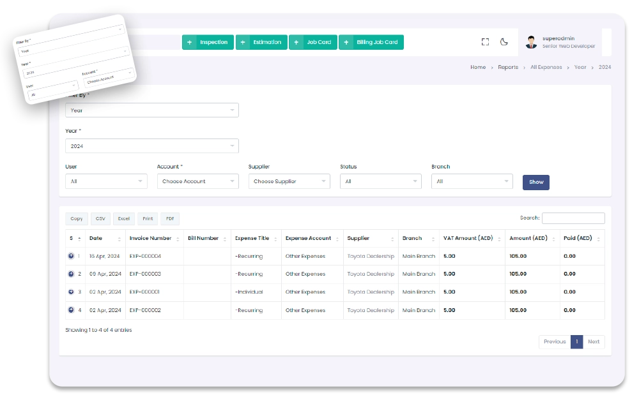Sort table by Date column
The image size is (639, 404).
click(105, 238)
